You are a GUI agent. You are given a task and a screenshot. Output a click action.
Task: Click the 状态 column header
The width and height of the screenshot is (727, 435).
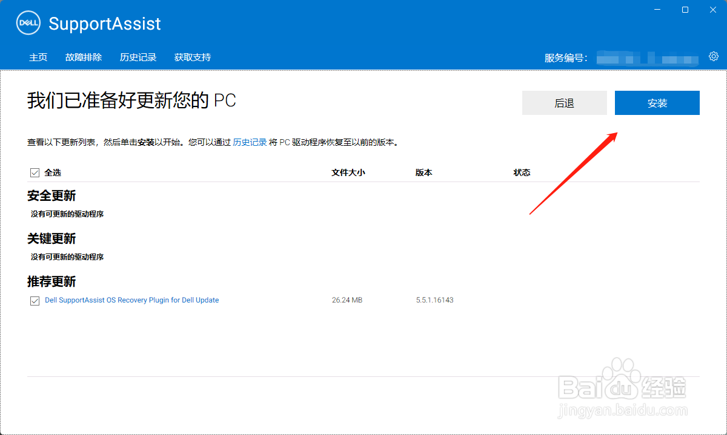[x=522, y=172]
